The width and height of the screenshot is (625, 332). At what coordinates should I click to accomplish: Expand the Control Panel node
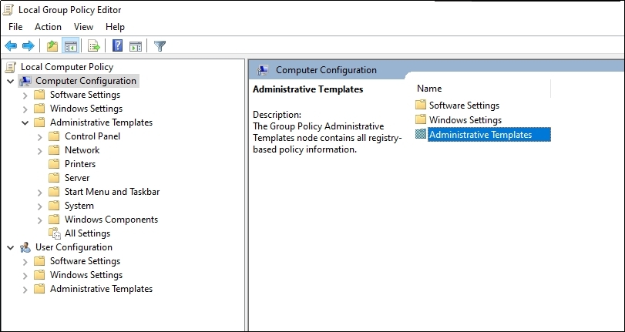coord(40,136)
